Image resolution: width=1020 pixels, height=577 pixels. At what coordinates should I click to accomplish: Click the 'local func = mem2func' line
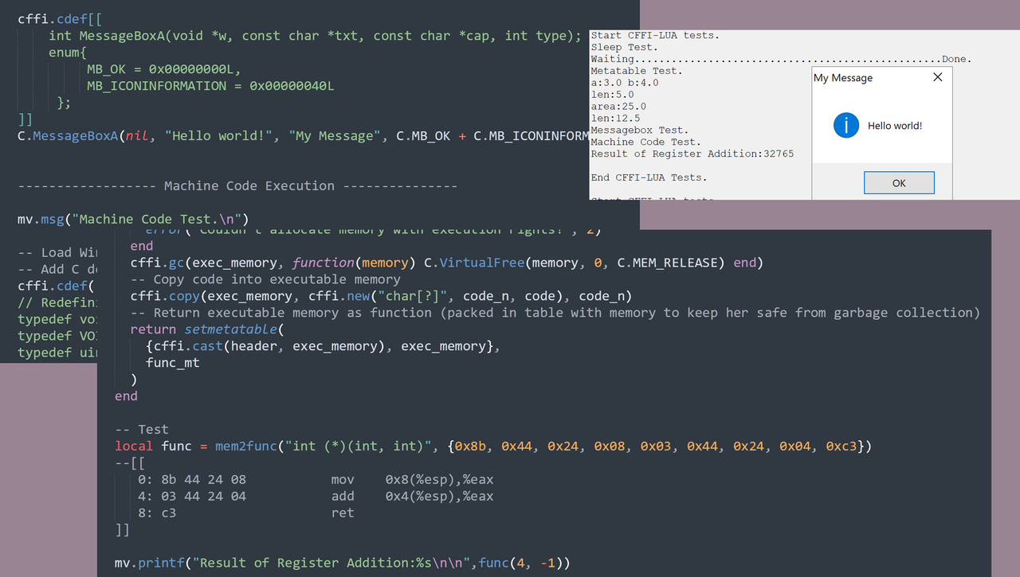pyautogui.click(x=493, y=446)
